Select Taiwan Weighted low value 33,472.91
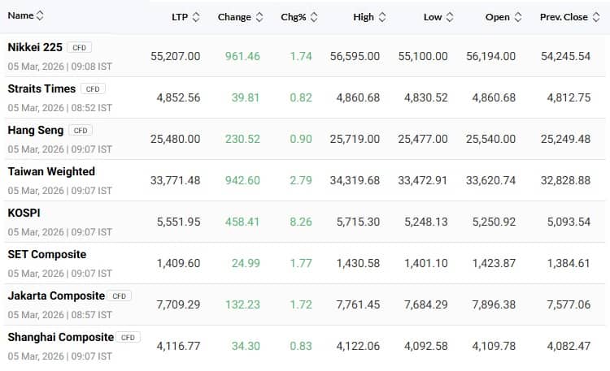610x371 pixels. [x=422, y=181]
